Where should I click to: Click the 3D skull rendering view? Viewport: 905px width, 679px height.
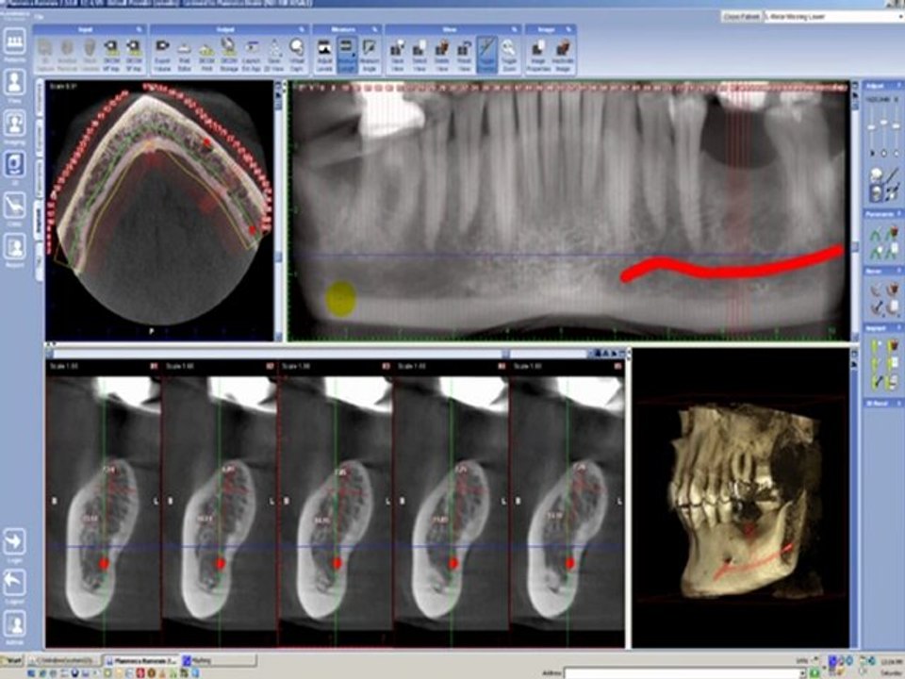pyautogui.click(x=741, y=498)
